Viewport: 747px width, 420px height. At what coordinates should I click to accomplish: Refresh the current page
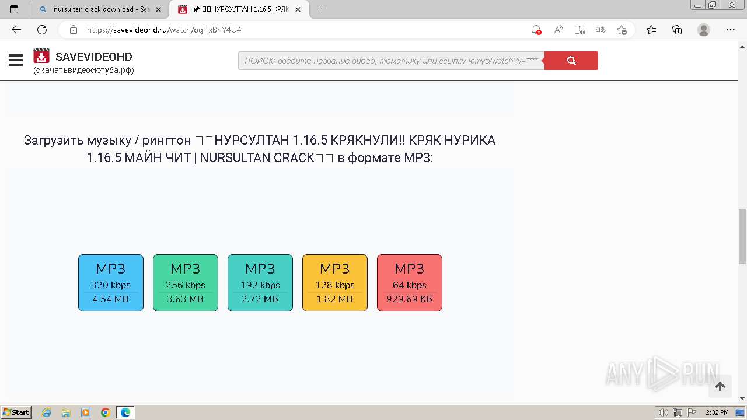[x=42, y=30]
